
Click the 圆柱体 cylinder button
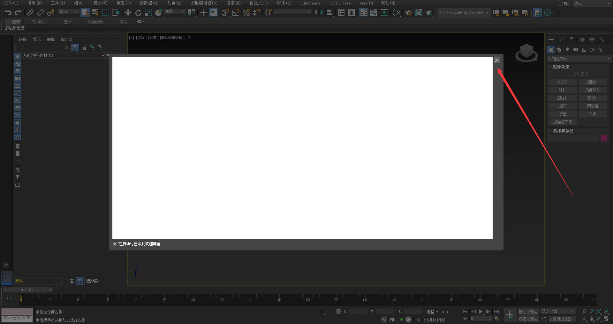tap(563, 98)
